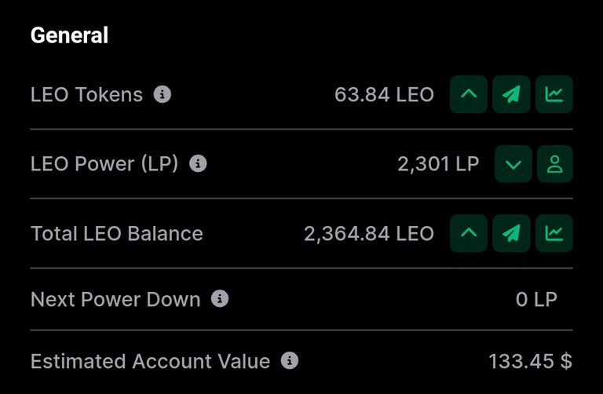Click the send icon in LEO Tokens row
This screenshot has width=603, height=394.
511,94
